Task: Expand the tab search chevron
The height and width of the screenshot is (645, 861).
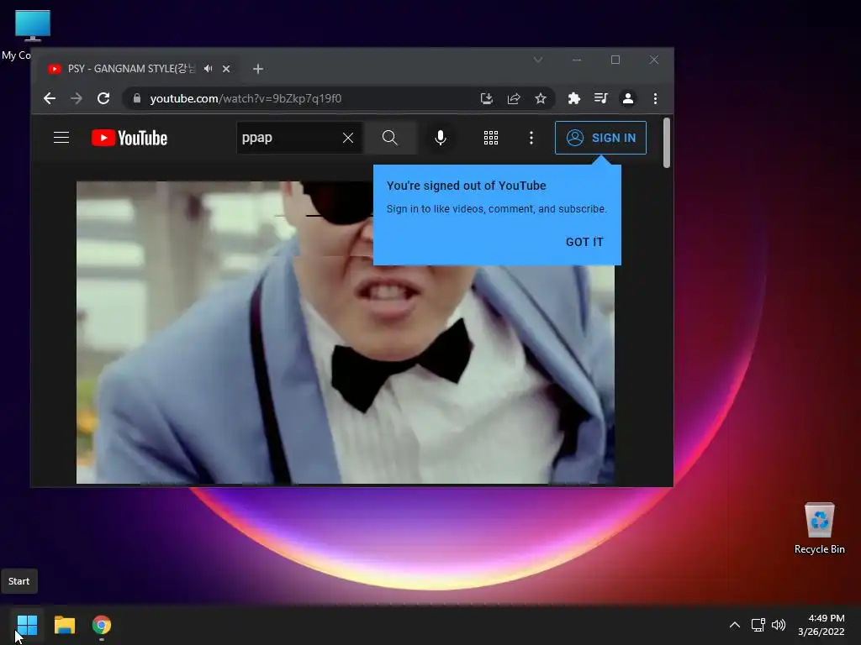Action: point(538,60)
